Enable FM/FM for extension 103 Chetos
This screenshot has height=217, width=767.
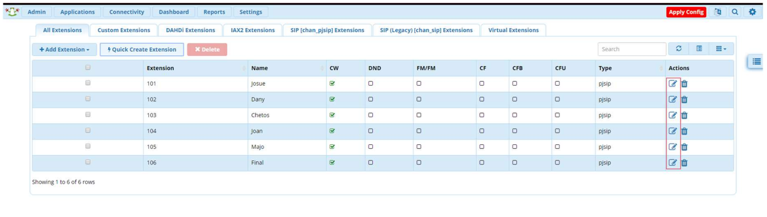[419, 115]
